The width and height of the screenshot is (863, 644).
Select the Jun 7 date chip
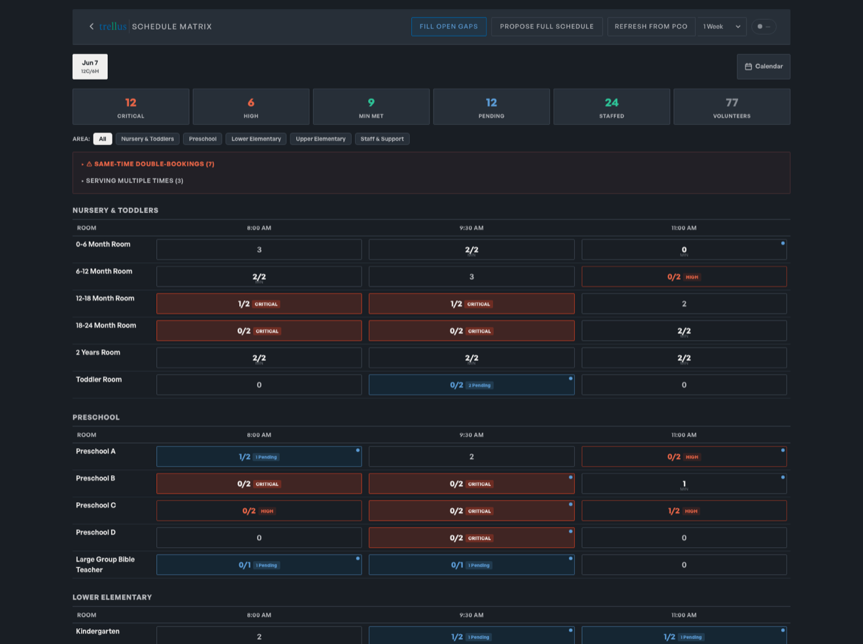tap(90, 67)
